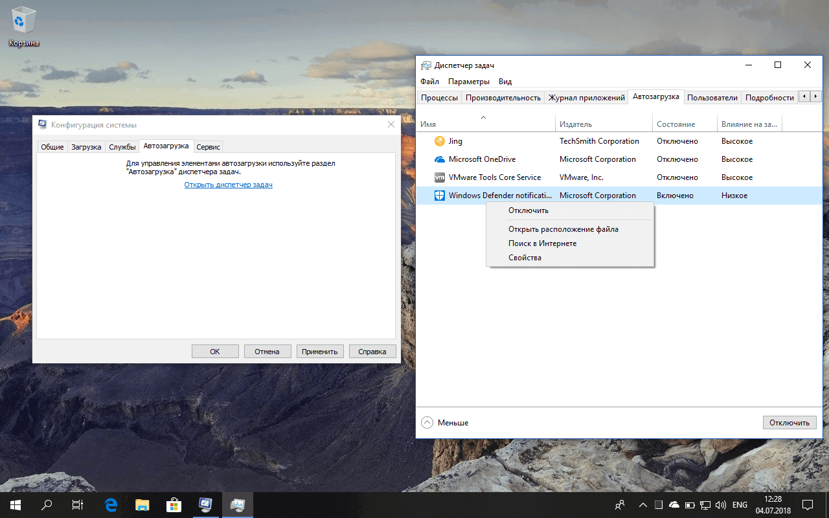
Task: Click the Microsoft OneDrive cloud icon in list
Action: (439, 159)
